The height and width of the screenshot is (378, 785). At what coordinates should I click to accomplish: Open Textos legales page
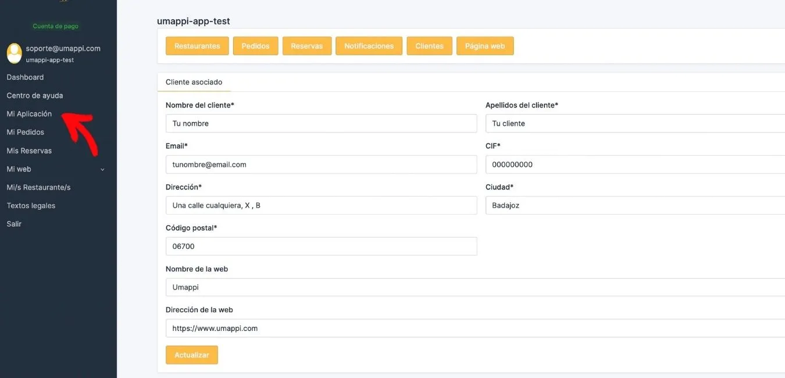pos(31,205)
